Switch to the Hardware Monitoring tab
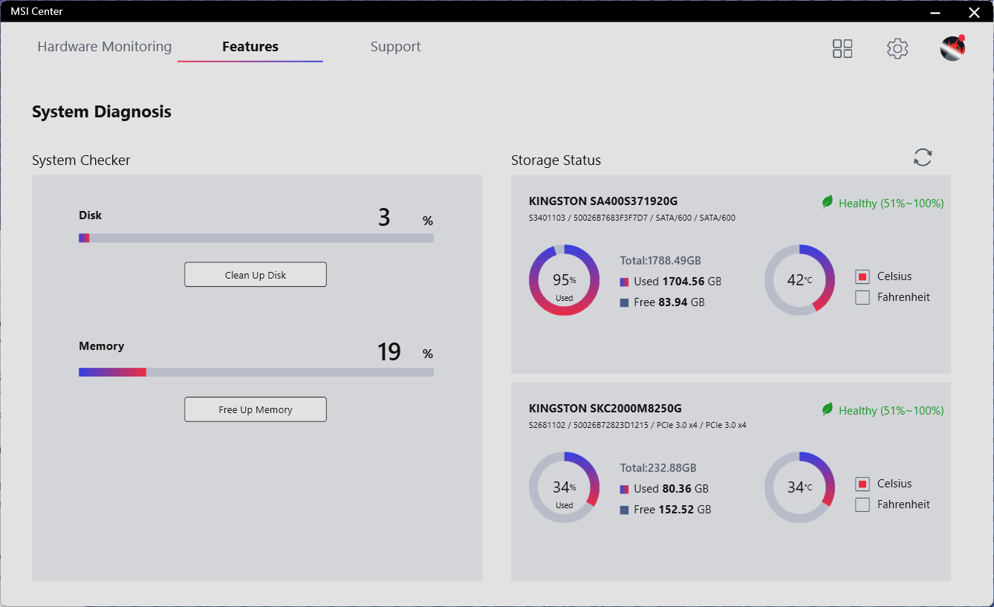Screen dimensions: 994x607 point(105,47)
